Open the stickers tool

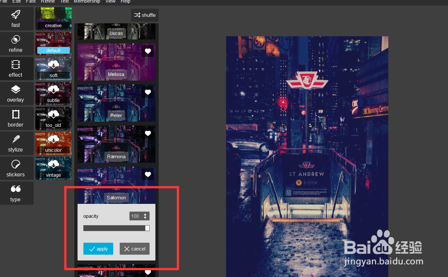click(x=16, y=168)
